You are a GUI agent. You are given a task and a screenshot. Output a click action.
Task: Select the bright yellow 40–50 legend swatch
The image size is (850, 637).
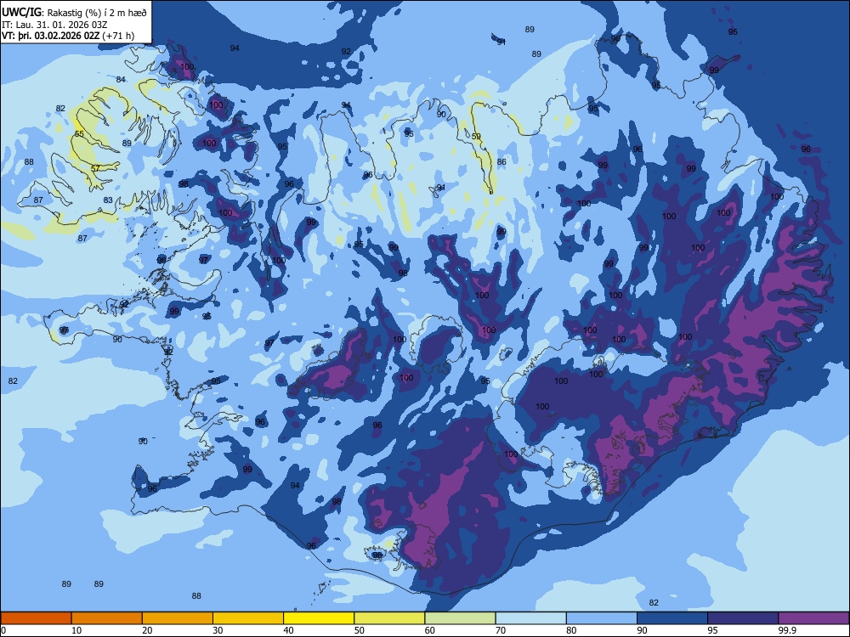[319, 618]
